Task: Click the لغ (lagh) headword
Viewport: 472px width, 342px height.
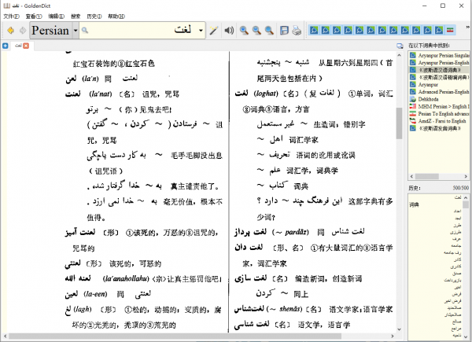Action: click(68, 310)
